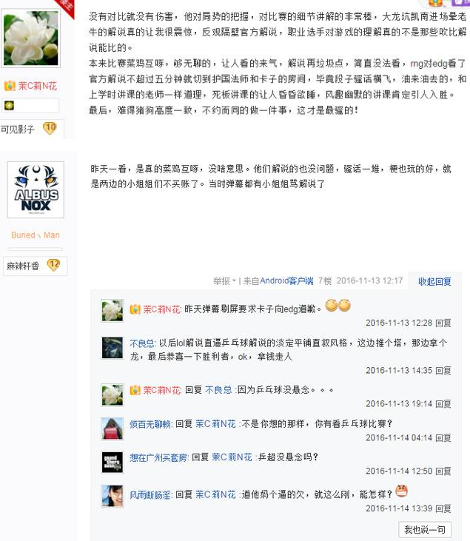Click the angry emoji in the last reply
470x541 pixels.
401,491
